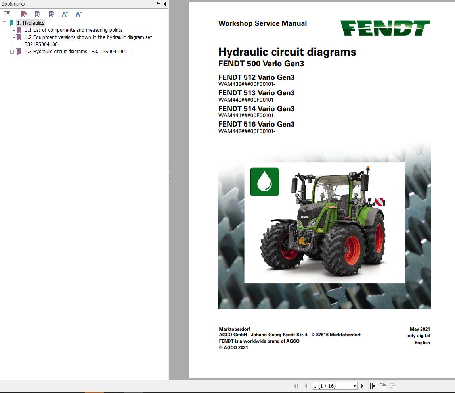
Task: Click the add new bookmark icon
Action: (37, 13)
